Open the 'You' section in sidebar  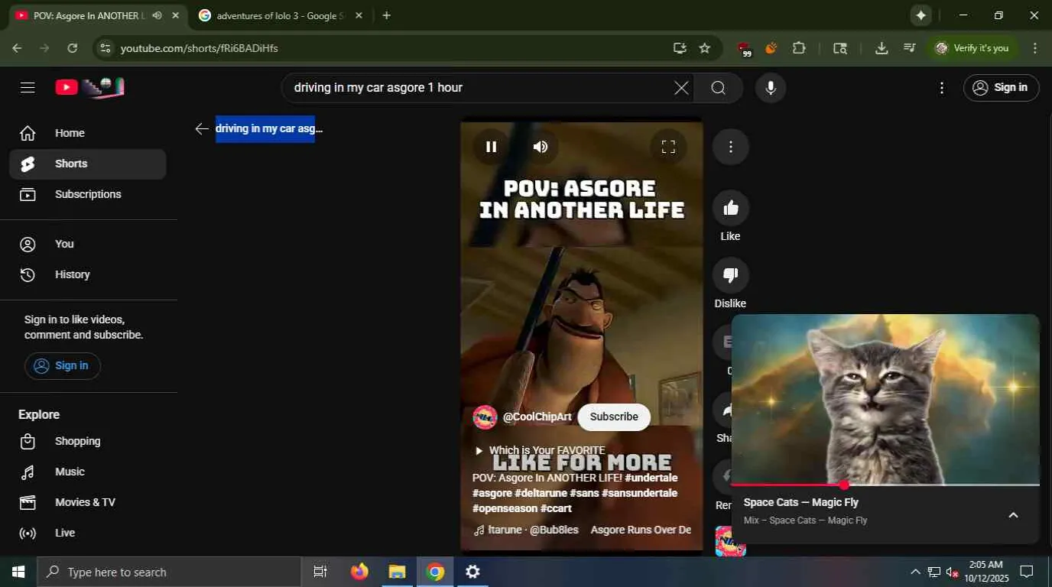click(88, 244)
